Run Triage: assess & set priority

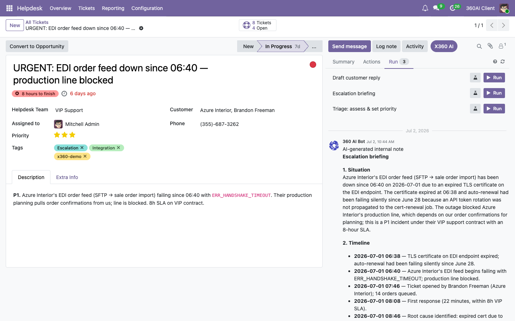pyautogui.click(x=494, y=108)
